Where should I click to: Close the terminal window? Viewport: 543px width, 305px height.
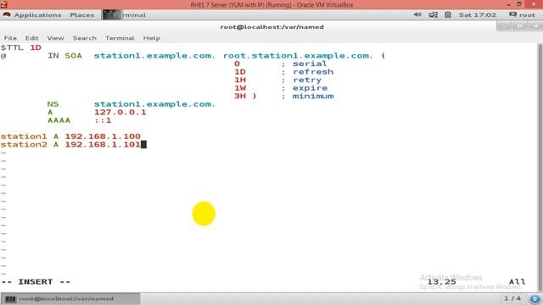pyautogui.click(x=535, y=26)
